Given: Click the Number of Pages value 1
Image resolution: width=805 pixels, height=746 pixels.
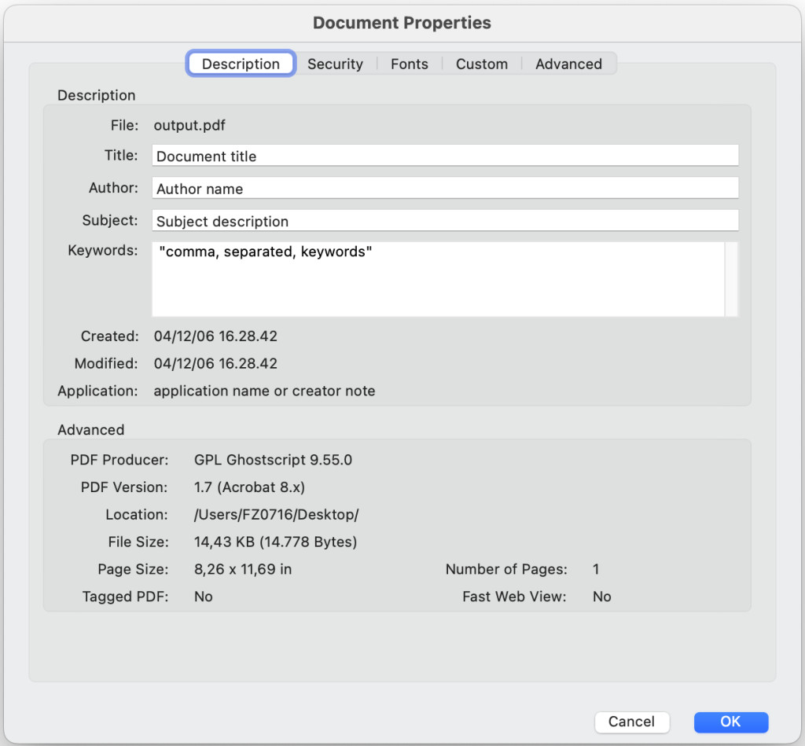Looking at the screenshot, I should click(x=596, y=569).
